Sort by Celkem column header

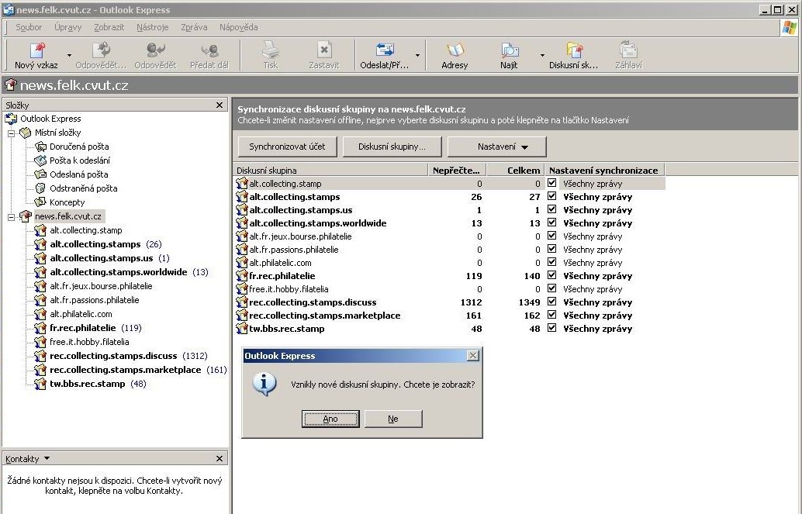[514, 171]
